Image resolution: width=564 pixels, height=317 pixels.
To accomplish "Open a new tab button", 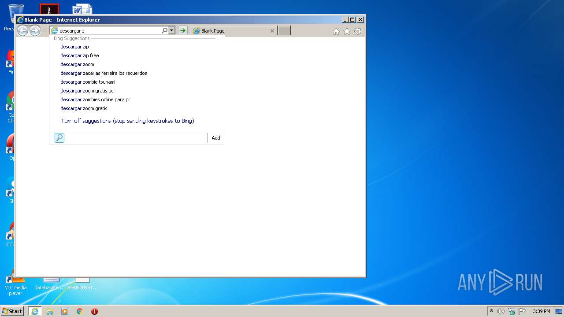I will tap(284, 31).
